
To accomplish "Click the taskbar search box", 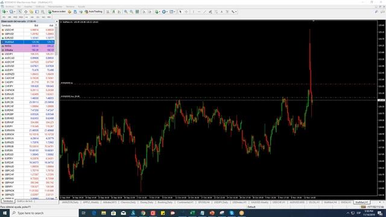I will click(44, 213).
